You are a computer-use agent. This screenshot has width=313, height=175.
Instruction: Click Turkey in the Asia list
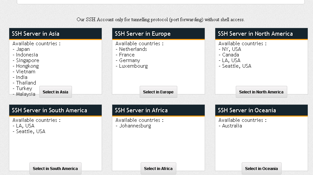click(x=24, y=88)
